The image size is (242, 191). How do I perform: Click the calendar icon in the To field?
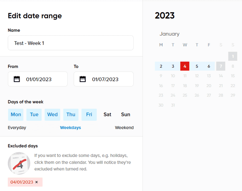pyautogui.click(x=83, y=79)
